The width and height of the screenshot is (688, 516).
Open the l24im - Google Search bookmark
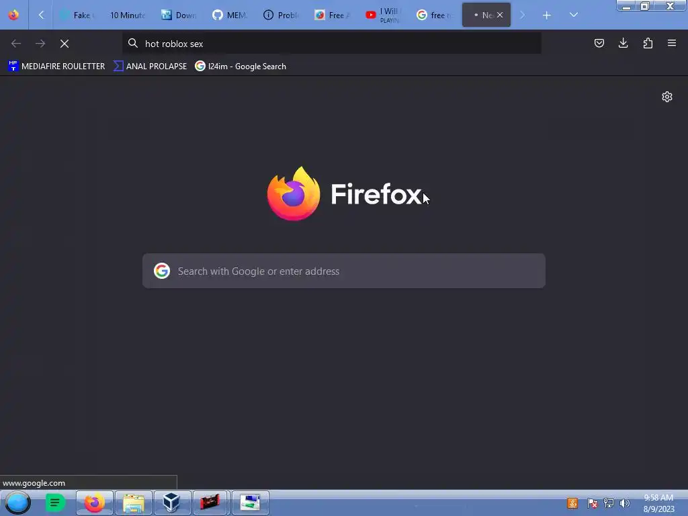point(241,67)
